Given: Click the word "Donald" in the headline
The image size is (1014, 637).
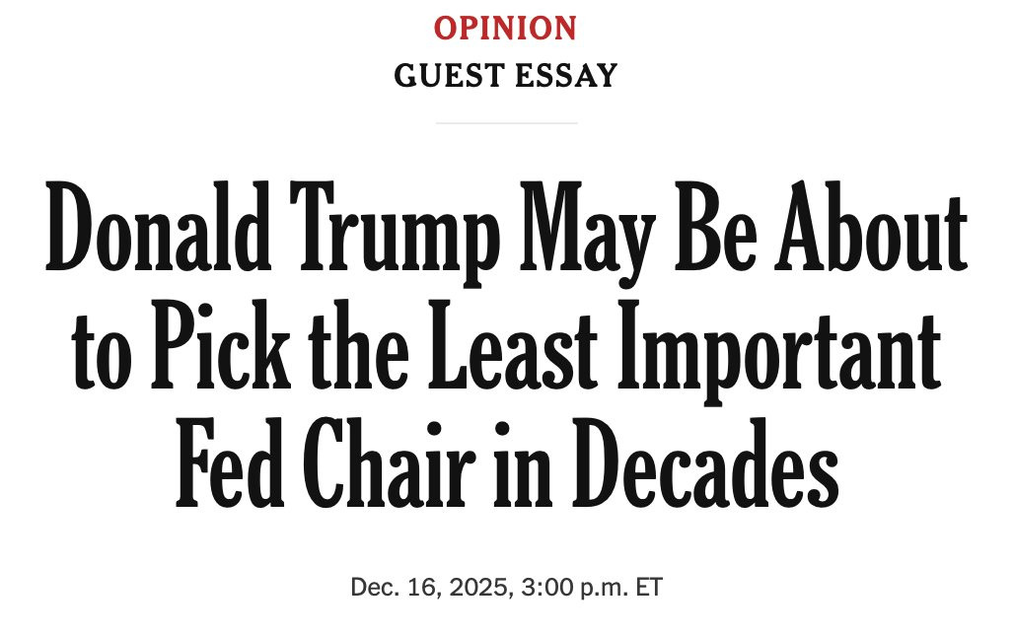Looking at the screenshot, I should 159,227.
